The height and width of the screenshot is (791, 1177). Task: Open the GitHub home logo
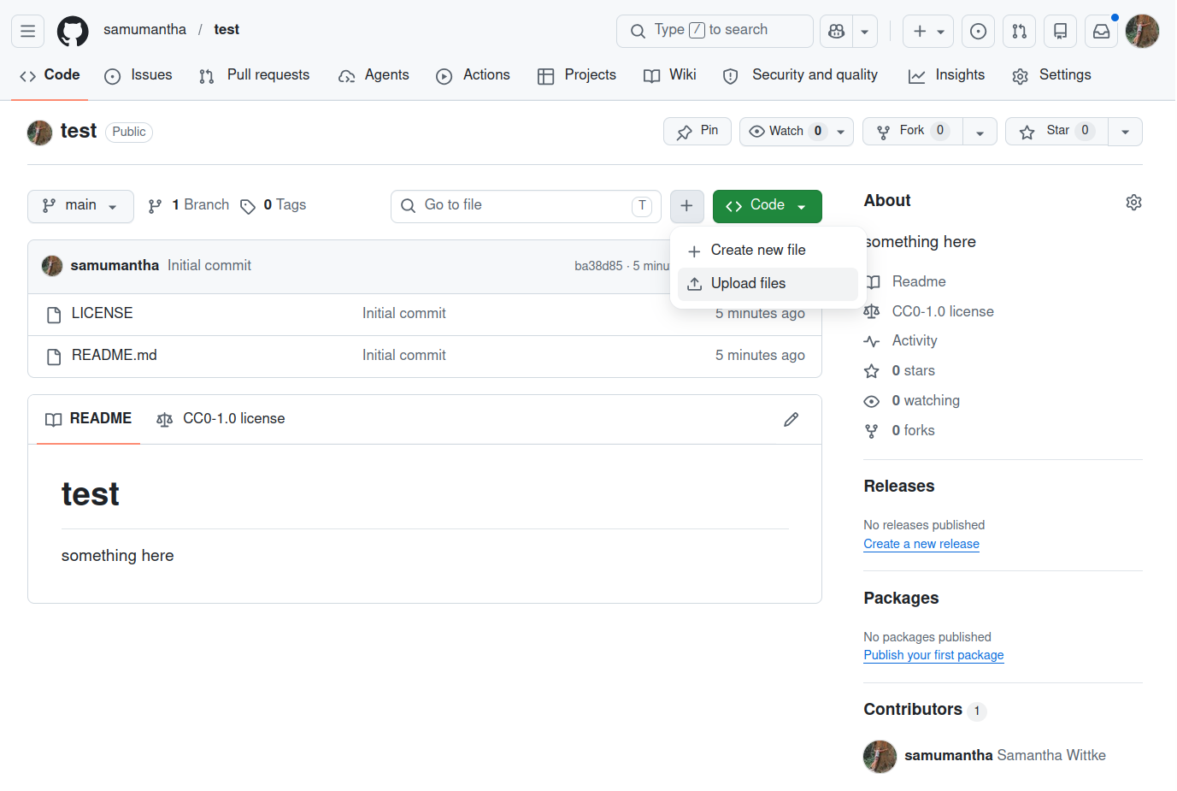tap(73, 32)
